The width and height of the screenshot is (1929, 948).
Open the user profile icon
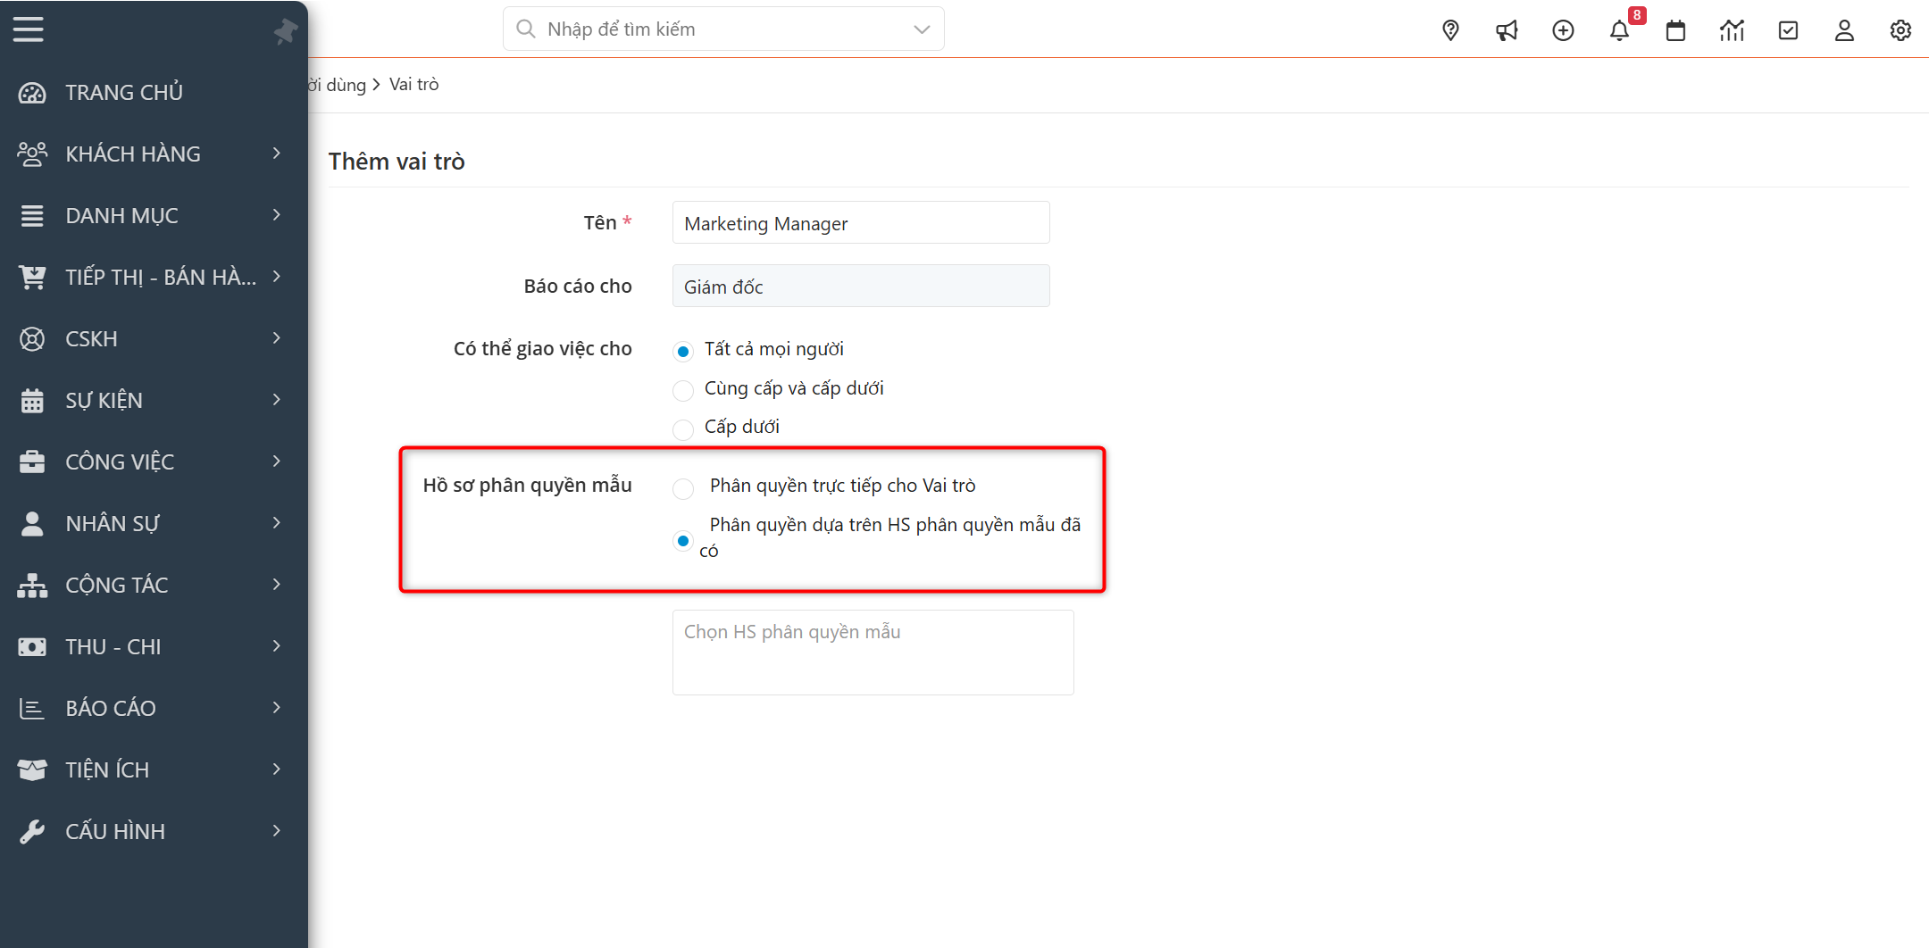pos(1844,31)
